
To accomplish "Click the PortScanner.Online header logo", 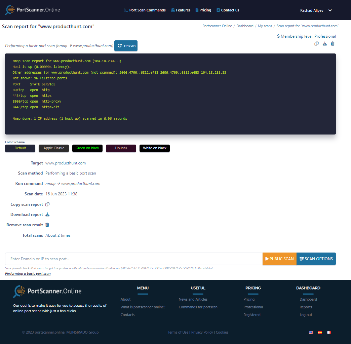I will (33, 10).
